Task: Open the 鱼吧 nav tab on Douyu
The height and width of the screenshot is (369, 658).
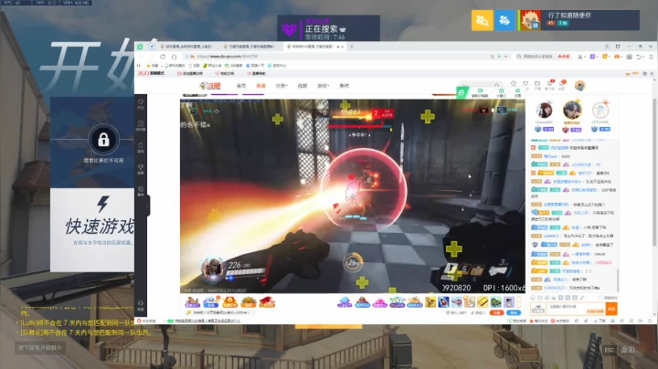Action: point(345,86)
